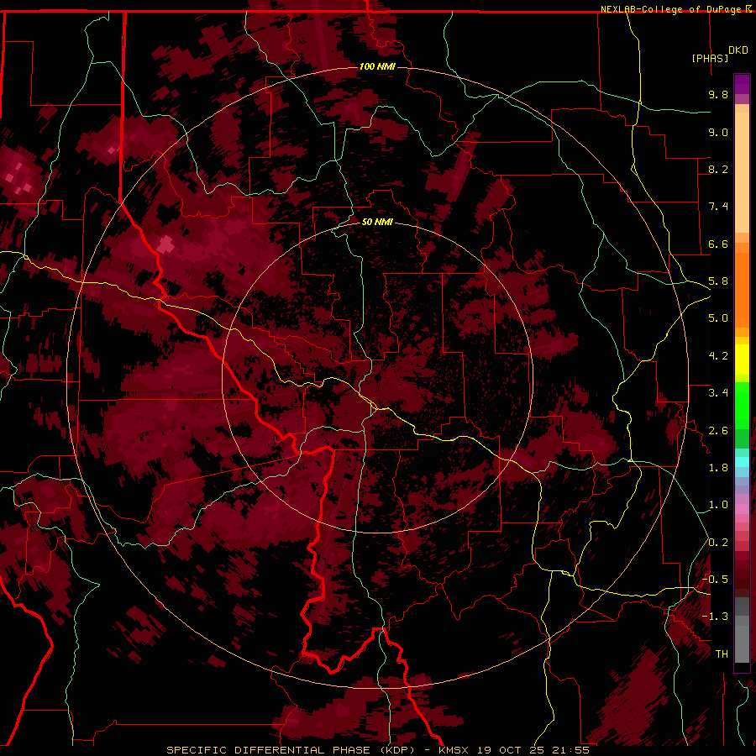Click the 5.8 value on the scale
This screenshot has height=756, width=756.
click(x=718, y=281)
